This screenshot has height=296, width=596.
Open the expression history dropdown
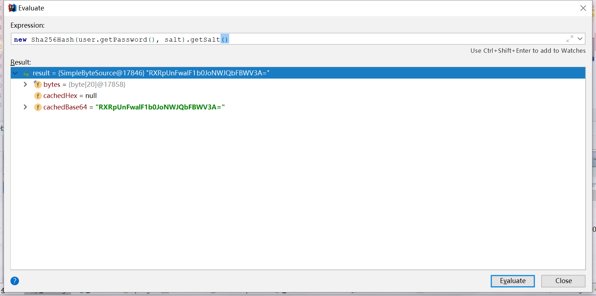coord(580,39)
